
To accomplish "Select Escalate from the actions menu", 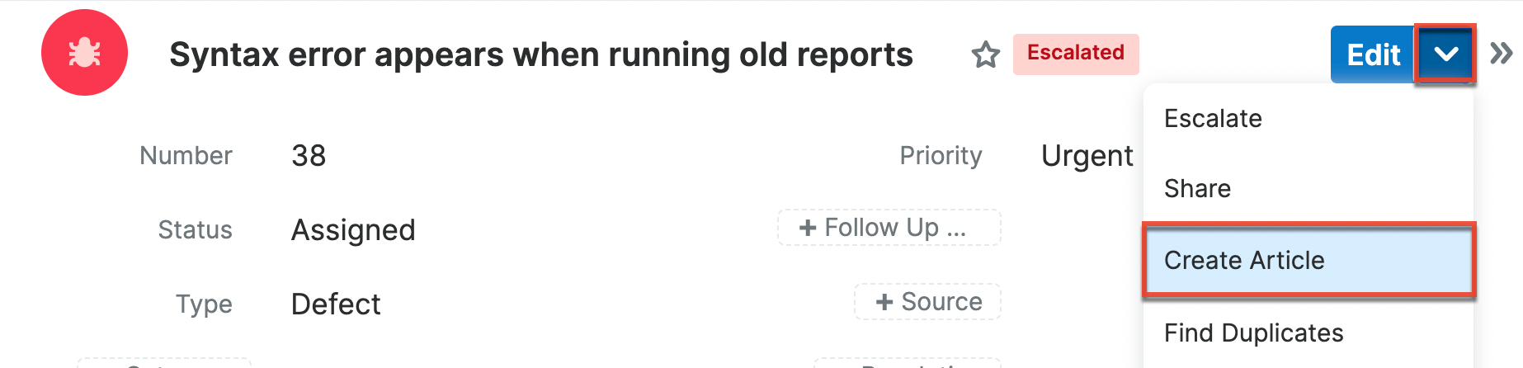I will [x=1213, y=119].
